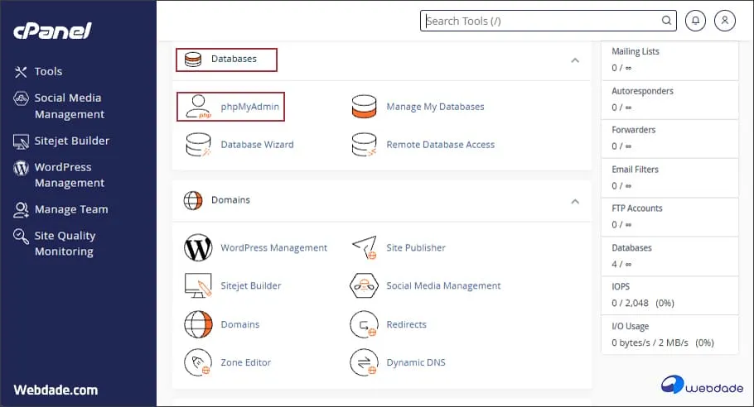Open the Social Media Management link in Domains
This screenshot has width=754, height=407.
(x=443, y=285)
